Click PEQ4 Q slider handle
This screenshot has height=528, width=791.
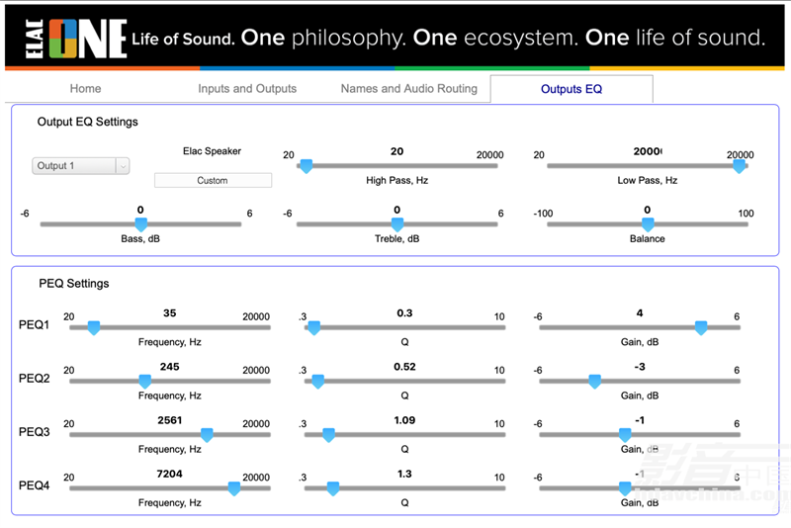coord(333,488)
